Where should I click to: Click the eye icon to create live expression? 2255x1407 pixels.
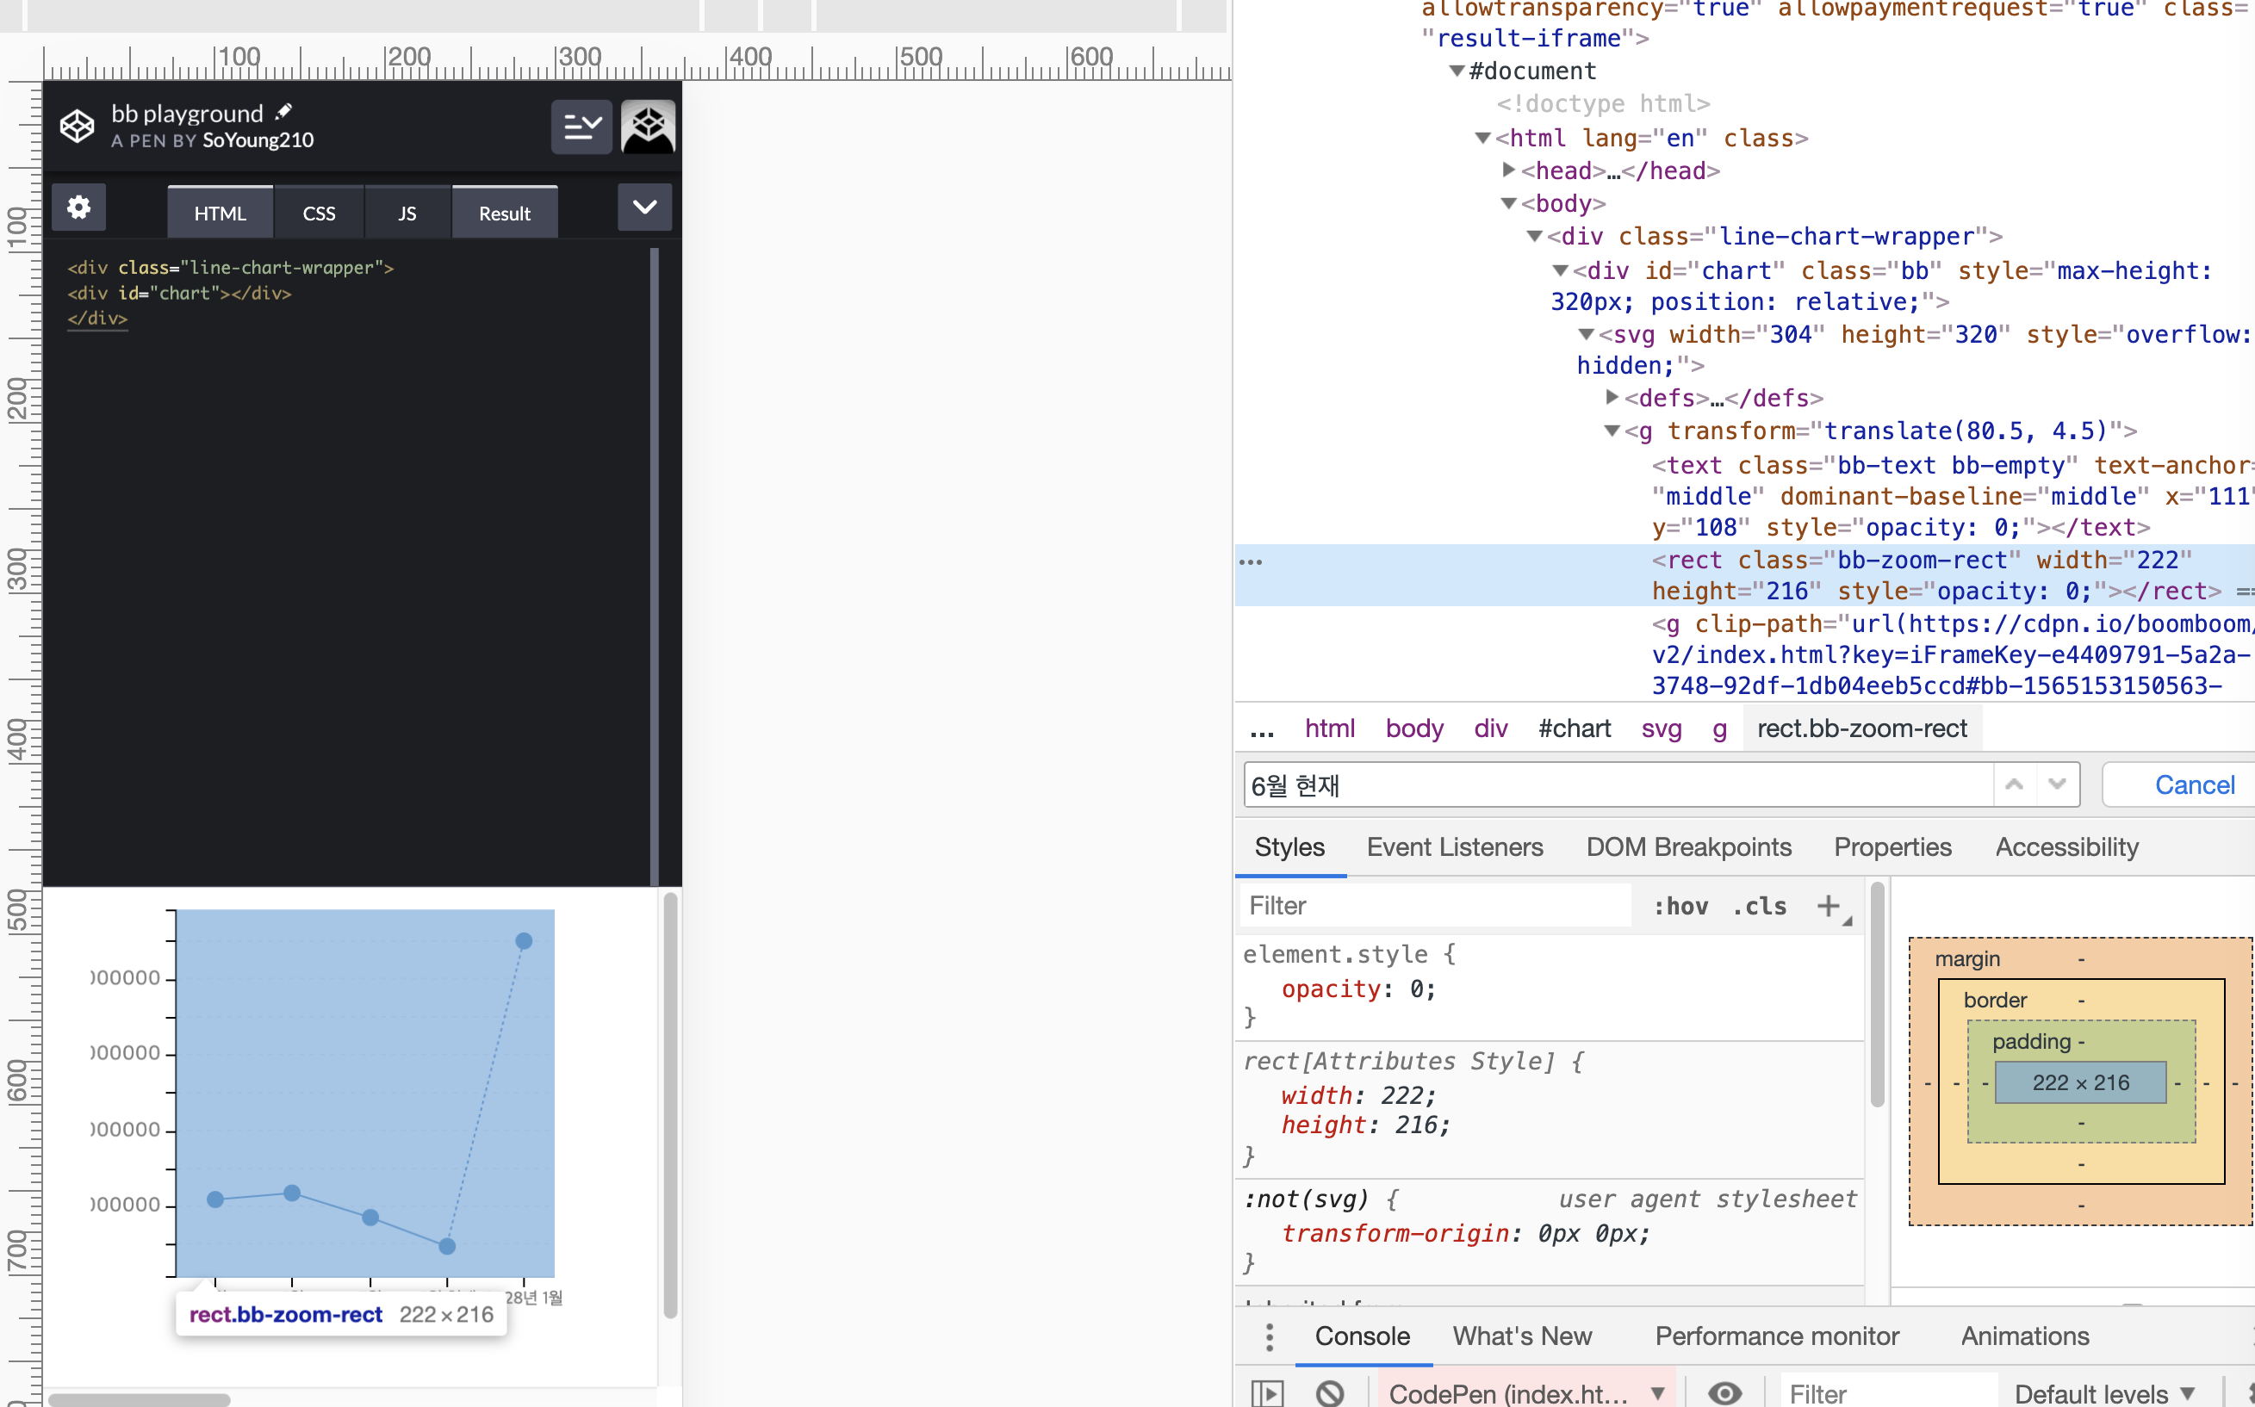click(x=1725, y=1392)
